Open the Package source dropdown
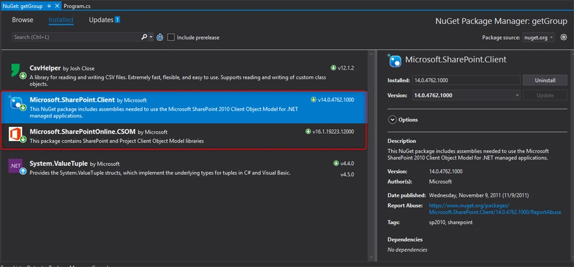574x267 pixels. coord(539,38)
